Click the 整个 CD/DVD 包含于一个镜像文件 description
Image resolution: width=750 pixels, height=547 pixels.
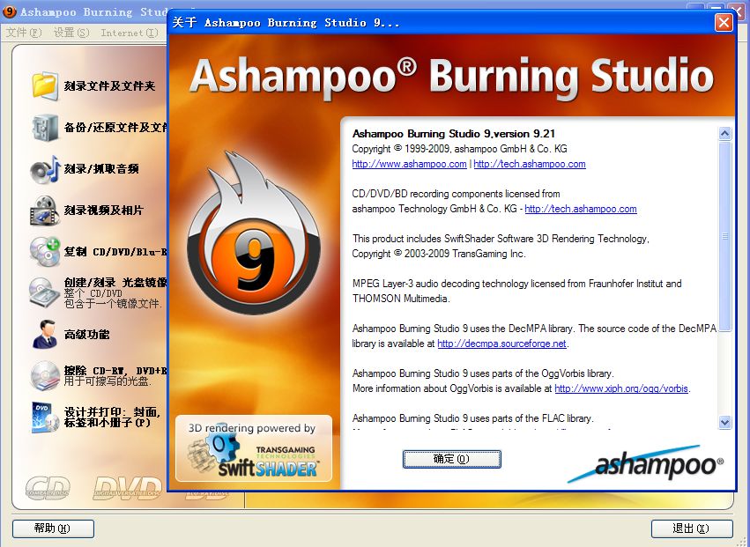(x=114, y=299)
